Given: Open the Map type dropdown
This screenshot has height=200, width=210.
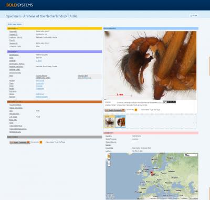Looking at the screenshot, I should pyautogui.click(x=191, y=155).
